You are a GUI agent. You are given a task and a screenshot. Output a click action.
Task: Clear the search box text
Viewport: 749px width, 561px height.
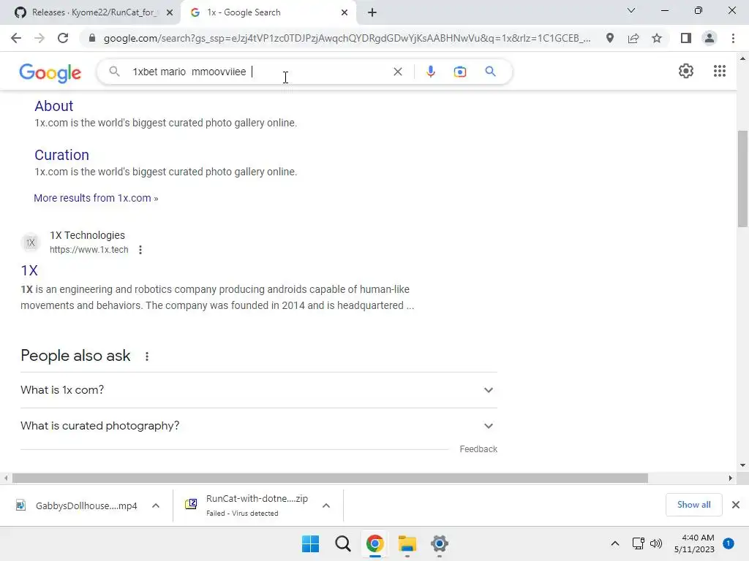point(397,72)
